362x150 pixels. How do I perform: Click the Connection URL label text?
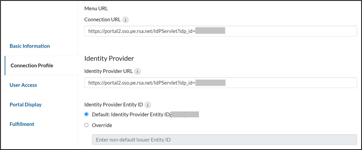point(102,20)
